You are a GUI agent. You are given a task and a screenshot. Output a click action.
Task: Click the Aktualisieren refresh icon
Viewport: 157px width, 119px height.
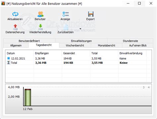(15, 14)
